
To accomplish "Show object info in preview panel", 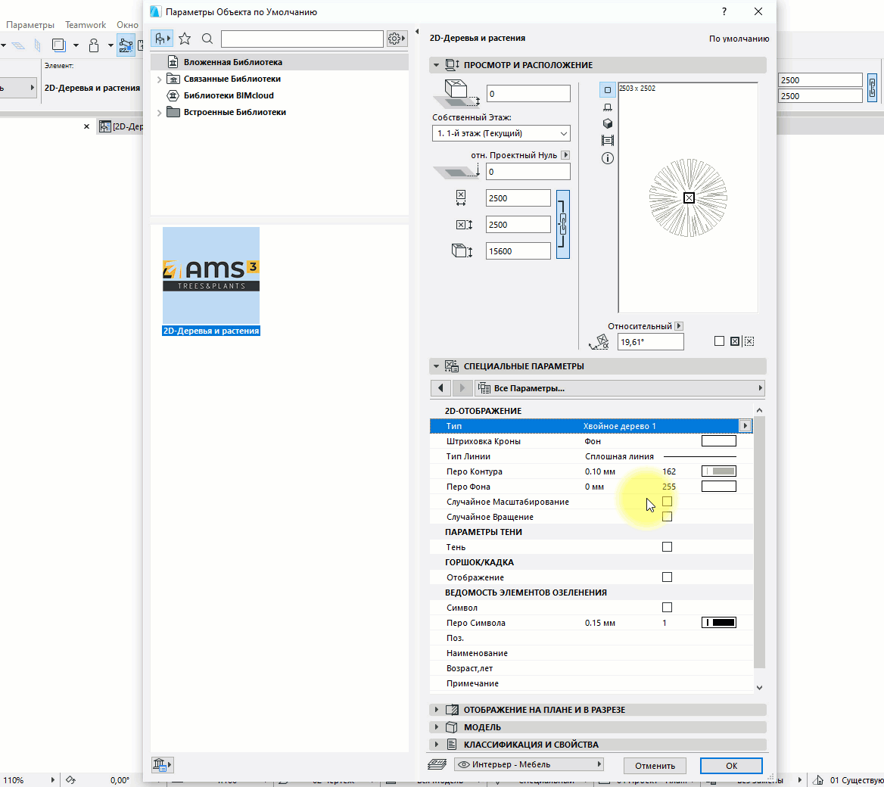I will [x=607, y=158].
